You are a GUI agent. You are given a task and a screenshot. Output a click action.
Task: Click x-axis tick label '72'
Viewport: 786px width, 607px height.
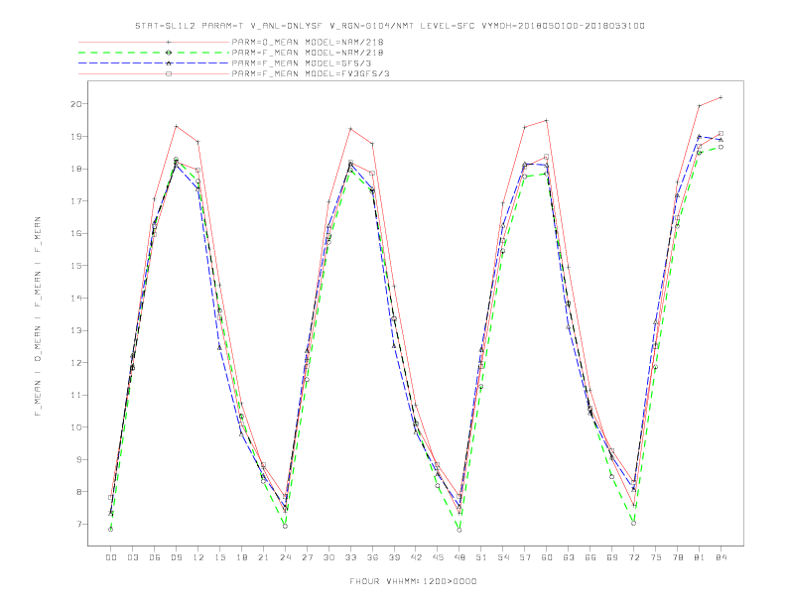point(633,557)
